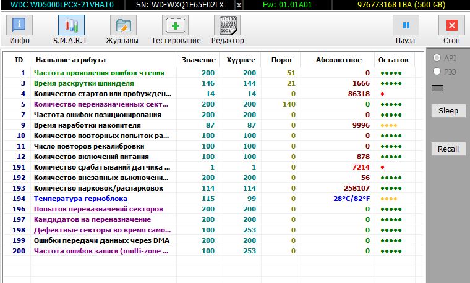Select row Частота ошибок позиционирования
Viewport: 470px width, 283px height.
click(x=213, y=115)
